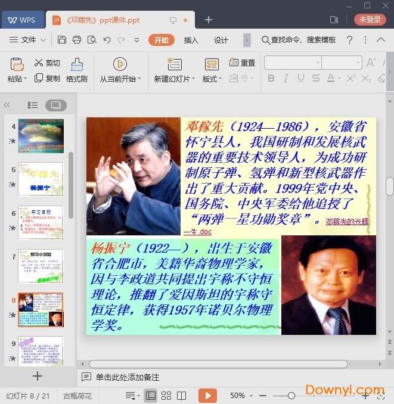Click the 粘贴 paste icon

[x=17, y=64]
